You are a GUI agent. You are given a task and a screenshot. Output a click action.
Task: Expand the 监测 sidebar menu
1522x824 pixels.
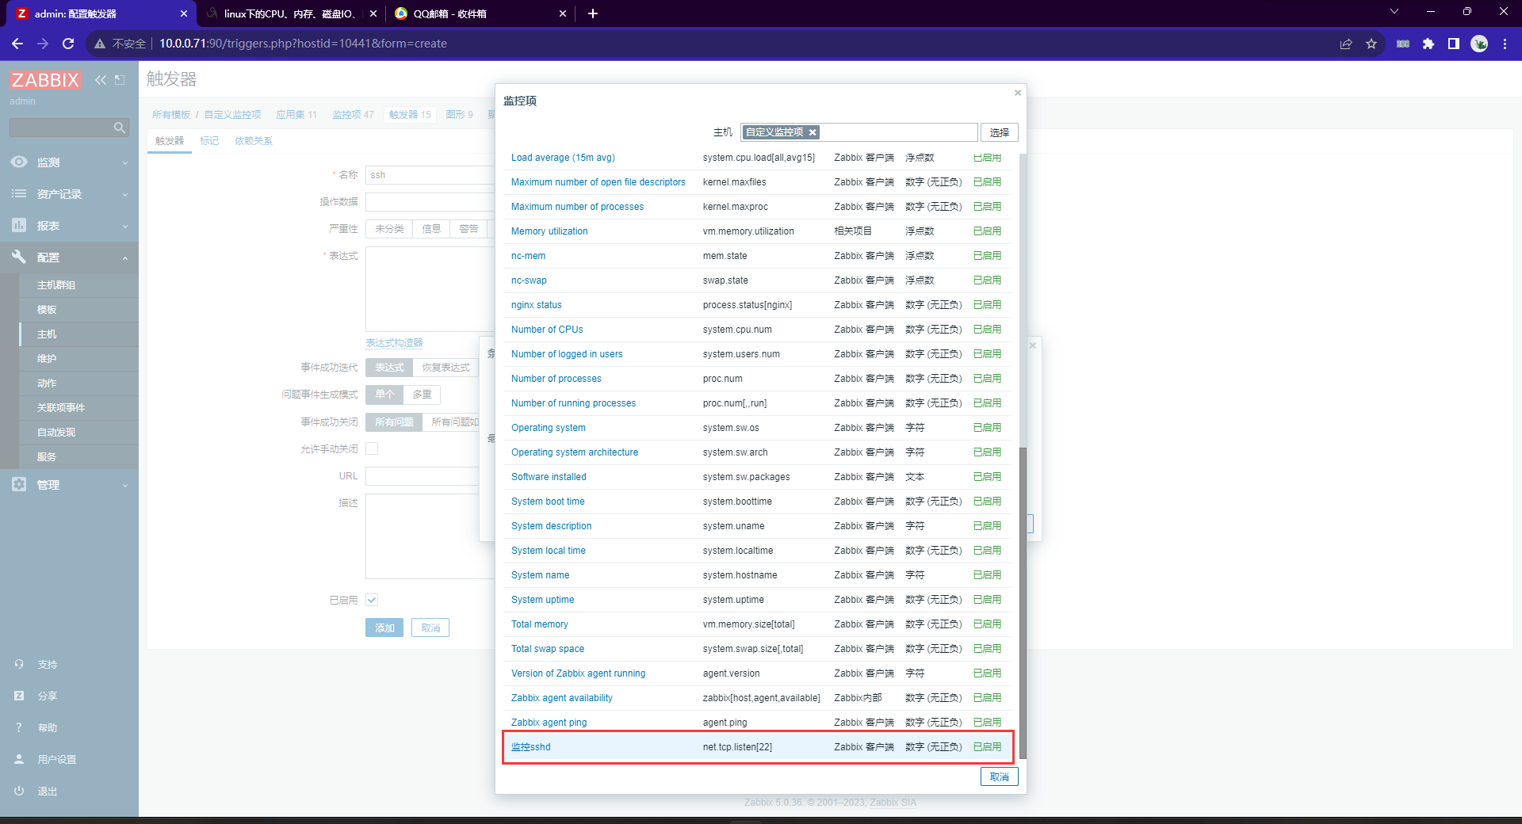[69, 162]
